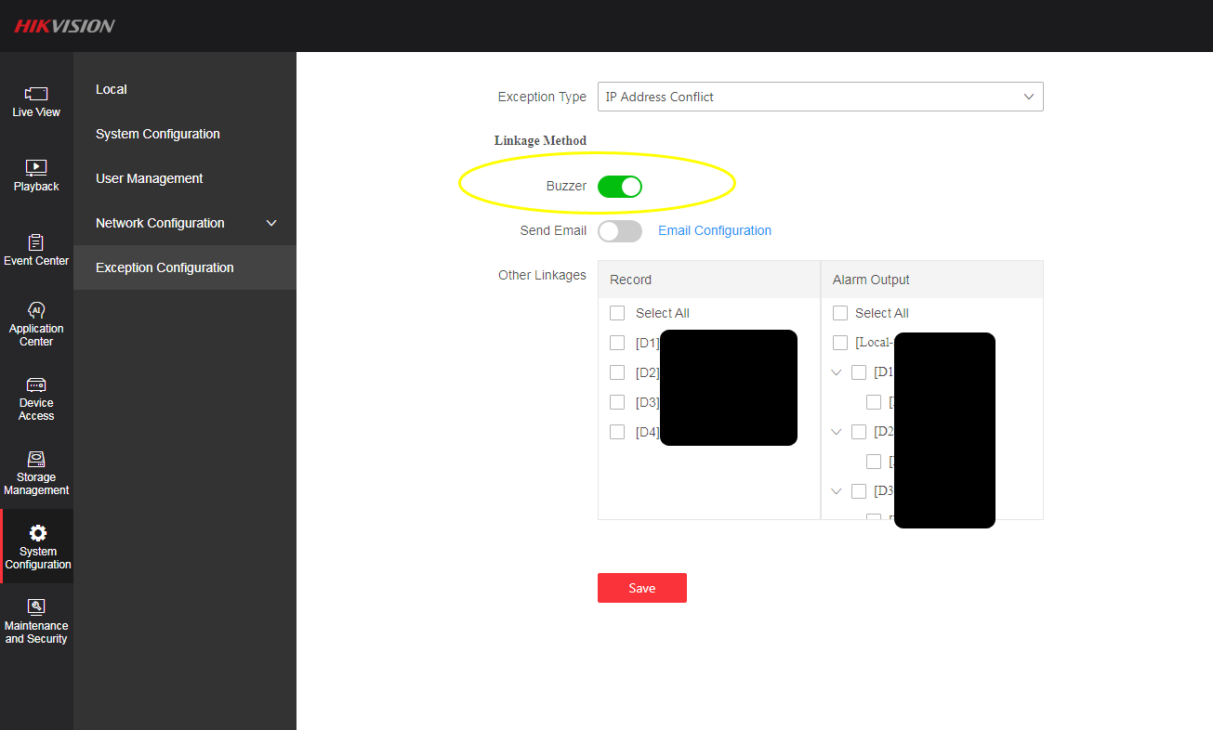Image resolution: width=1213 pixels, height=730 pixels.
Task: Open the Exception Type dropdown
Action: click(820, 97)
